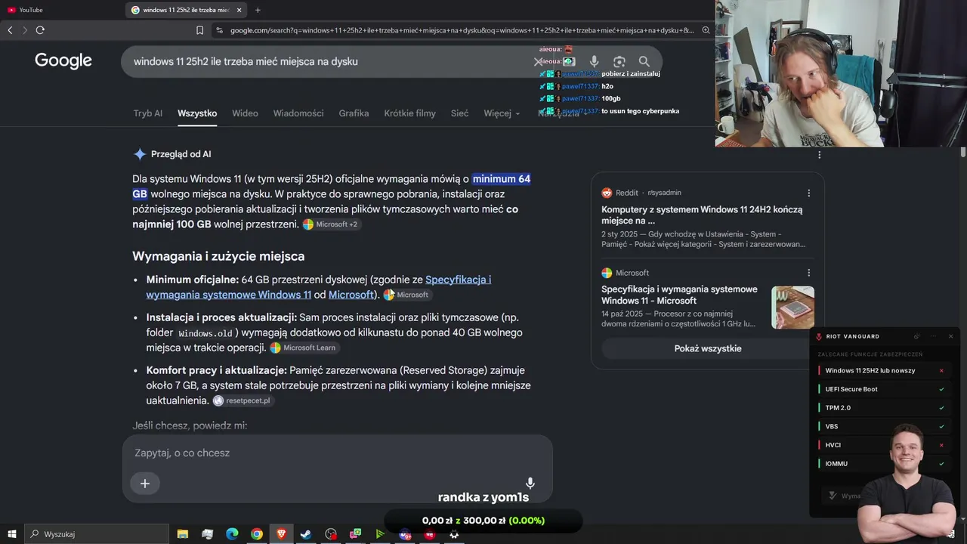Open Google Chrome from the taskbar
The height and width of the screenshot is (544, 967).
(257, 534)
